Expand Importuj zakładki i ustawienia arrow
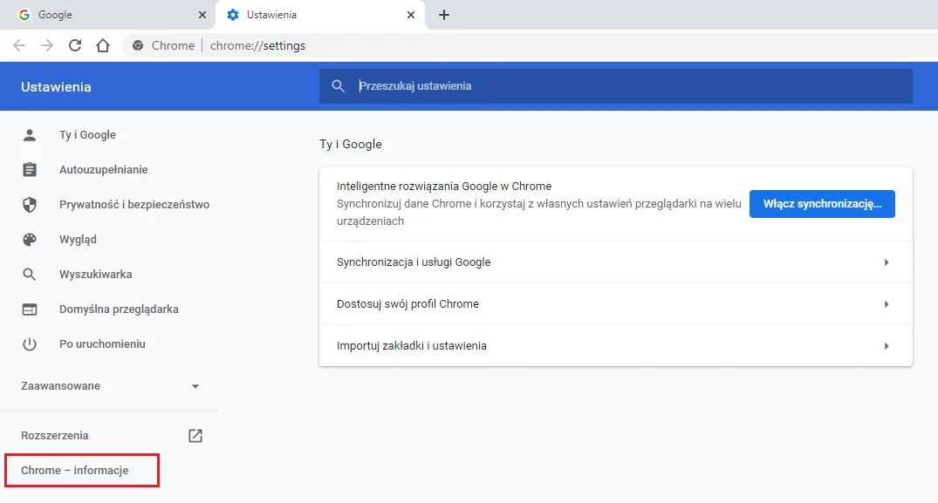 pos(887,346)
